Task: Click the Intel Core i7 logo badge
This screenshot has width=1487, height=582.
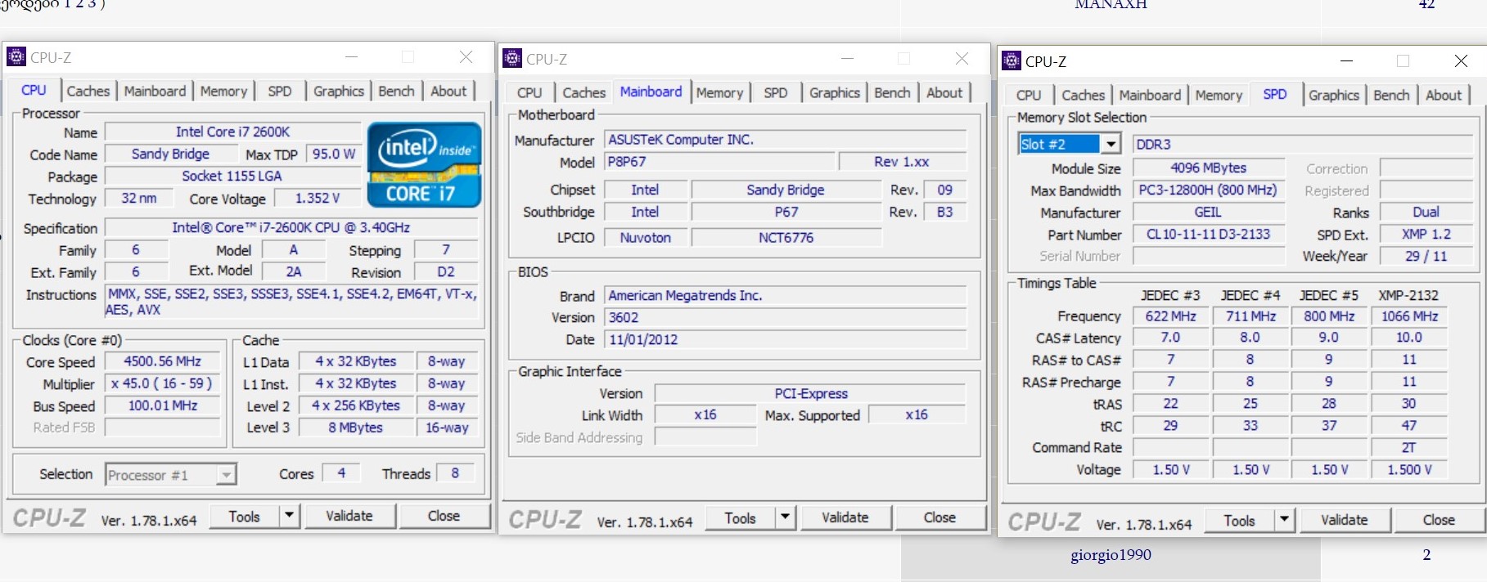Action: (424, 164)
